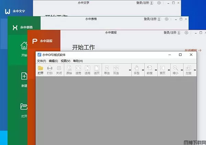Click the Open (打开) folder icon in OFD toolbar

click(x=41, y=68)
